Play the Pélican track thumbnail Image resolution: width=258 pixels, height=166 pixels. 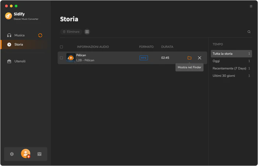(x=71, y=58)
